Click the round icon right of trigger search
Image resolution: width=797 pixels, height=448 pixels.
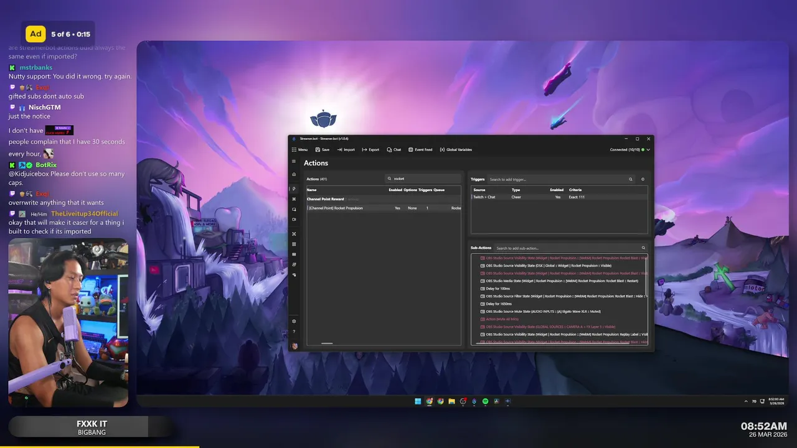(643, 179)
